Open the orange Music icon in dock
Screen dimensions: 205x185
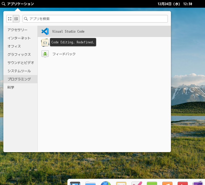167,183
